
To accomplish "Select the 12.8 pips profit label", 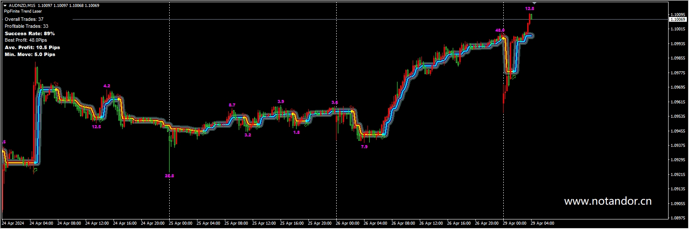I will coord(529,9).
